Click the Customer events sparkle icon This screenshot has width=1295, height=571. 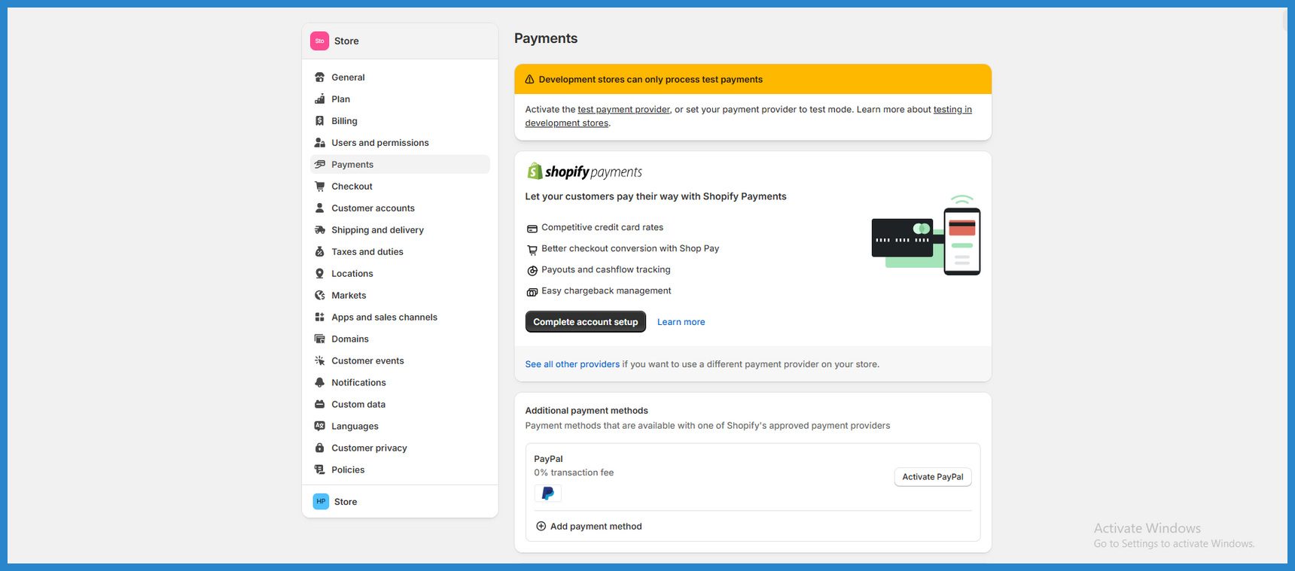click(320, 361)
